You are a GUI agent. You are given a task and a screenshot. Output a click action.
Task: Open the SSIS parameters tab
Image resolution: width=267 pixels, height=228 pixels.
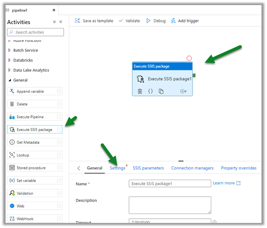tap(148, 168)
